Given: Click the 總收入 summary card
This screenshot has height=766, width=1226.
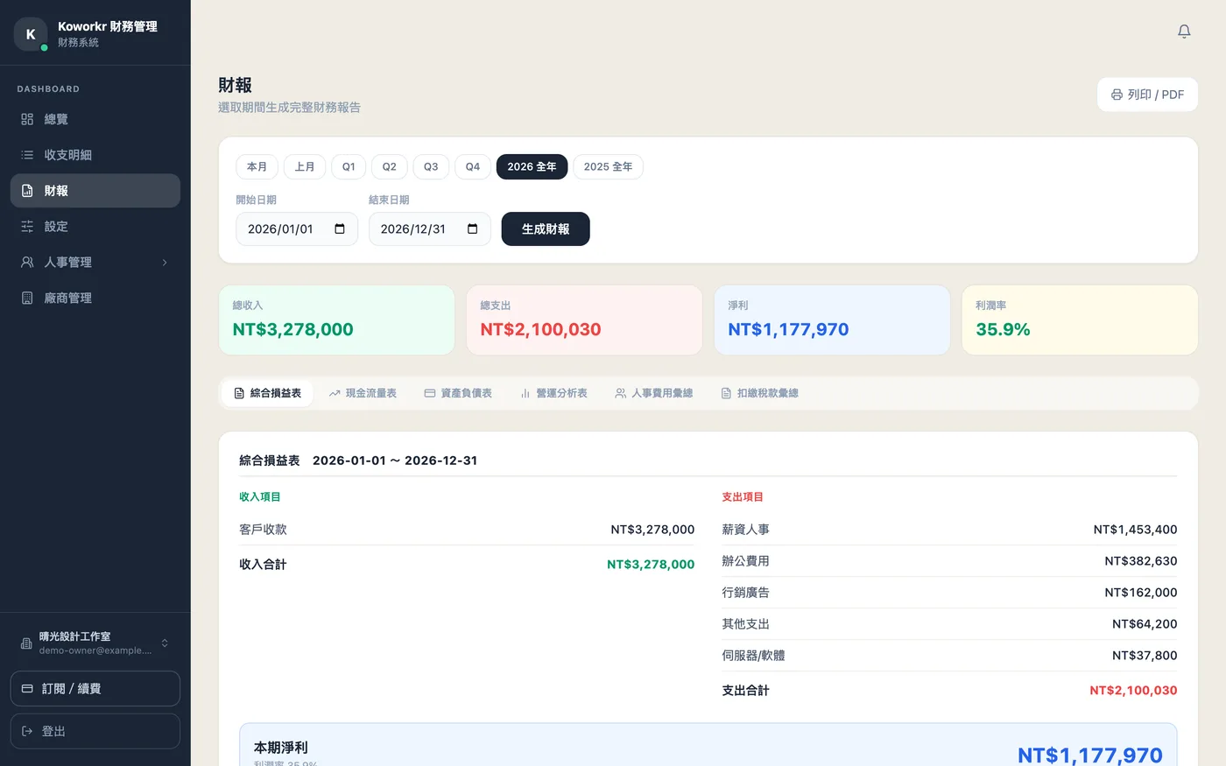Looking at the screenshot, I should point(336,320).
